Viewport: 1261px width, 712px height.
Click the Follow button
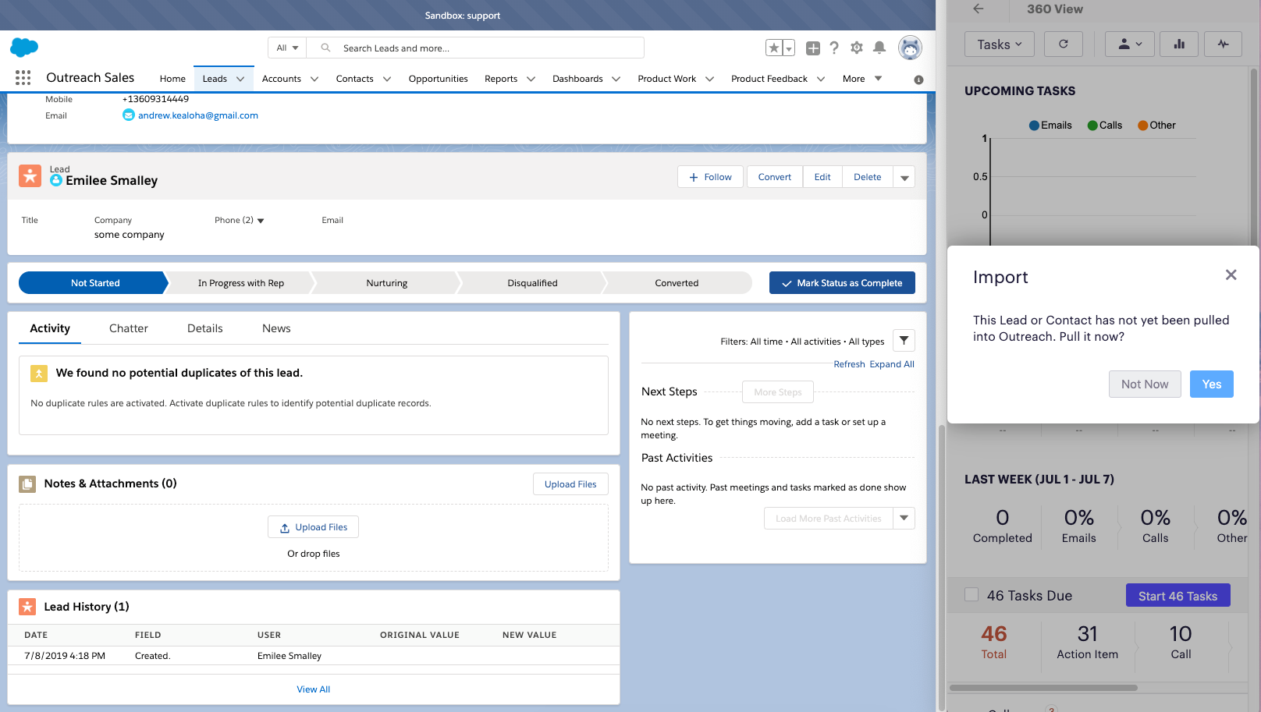tap(710, 177)
